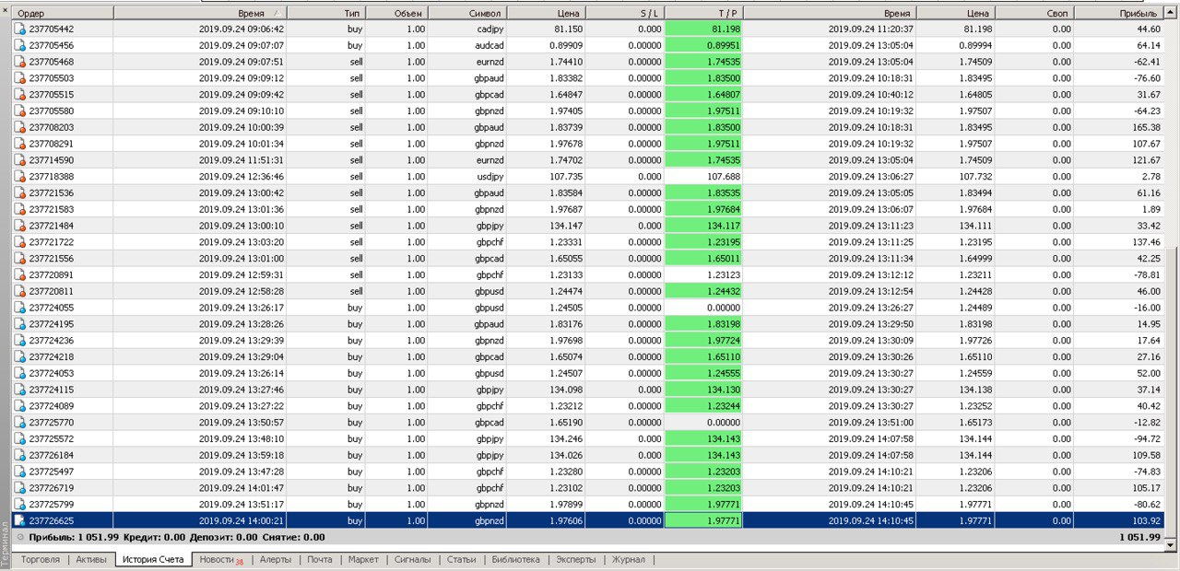Open the Журнал tab
The width and height of the screenshot is (1180, 571).
pyautogui.click(x=629, y=559)
